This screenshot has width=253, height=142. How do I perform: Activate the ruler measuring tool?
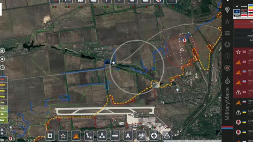coord(115,136)
